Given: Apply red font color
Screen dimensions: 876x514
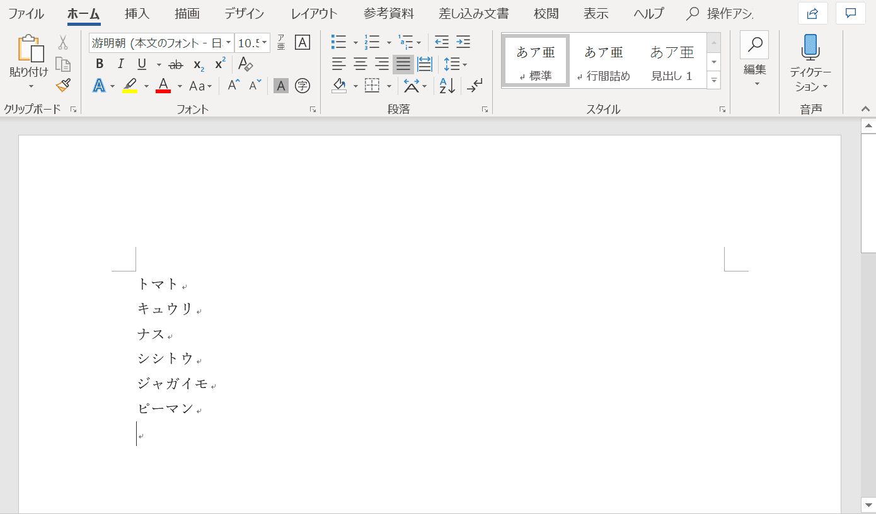Looking at the screenshot, I should (x=163, y=86).
